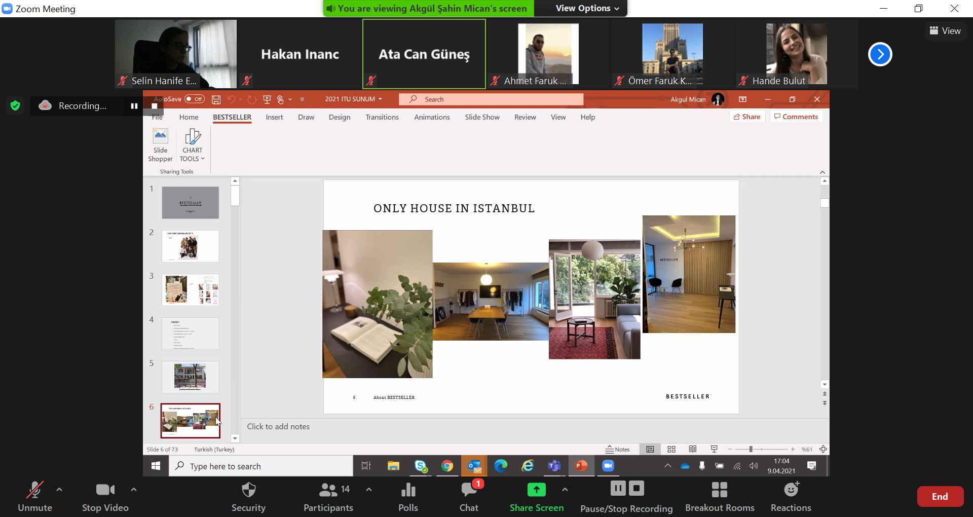Viewport: 973px width, 517px height.
Task: Click the Share button in PowerPoint
Action: [x=747, y=117]
